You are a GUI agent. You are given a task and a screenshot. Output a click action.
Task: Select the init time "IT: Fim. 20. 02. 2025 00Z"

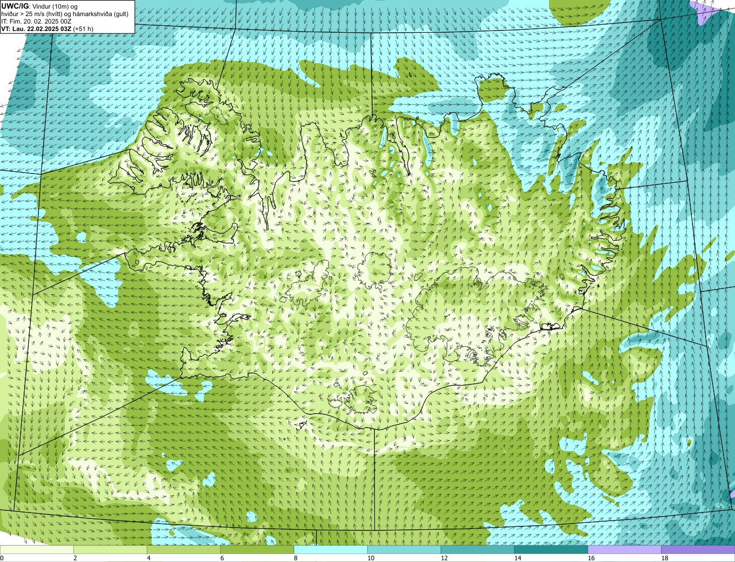point(36,21)
